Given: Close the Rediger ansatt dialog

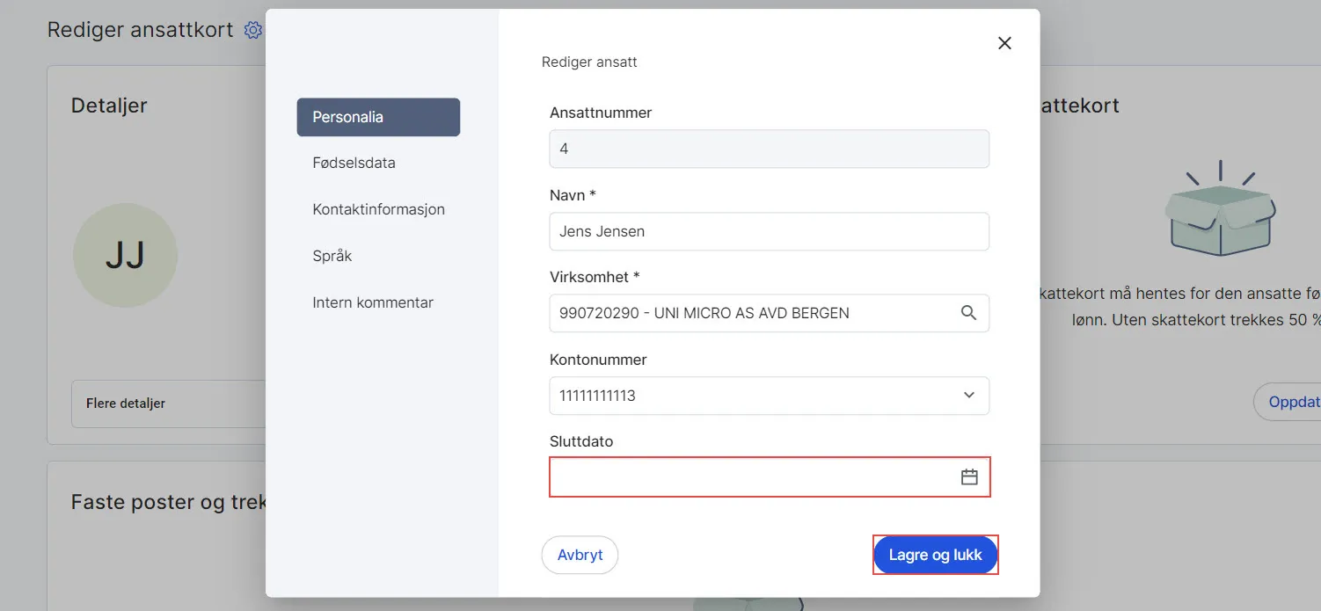Looking at the screenshot, I should [1004, 42].
